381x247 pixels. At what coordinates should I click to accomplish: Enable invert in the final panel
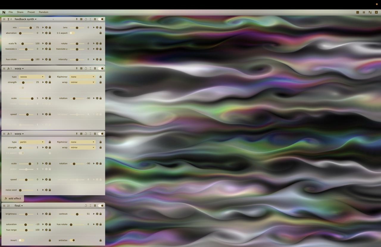point(21,240)
